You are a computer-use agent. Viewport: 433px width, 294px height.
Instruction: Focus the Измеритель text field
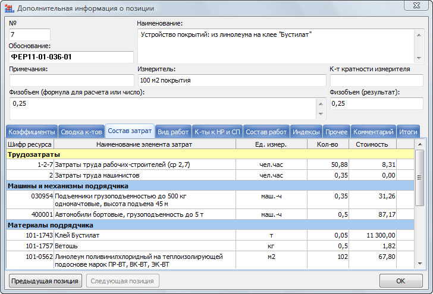click(x=232, y=80)
